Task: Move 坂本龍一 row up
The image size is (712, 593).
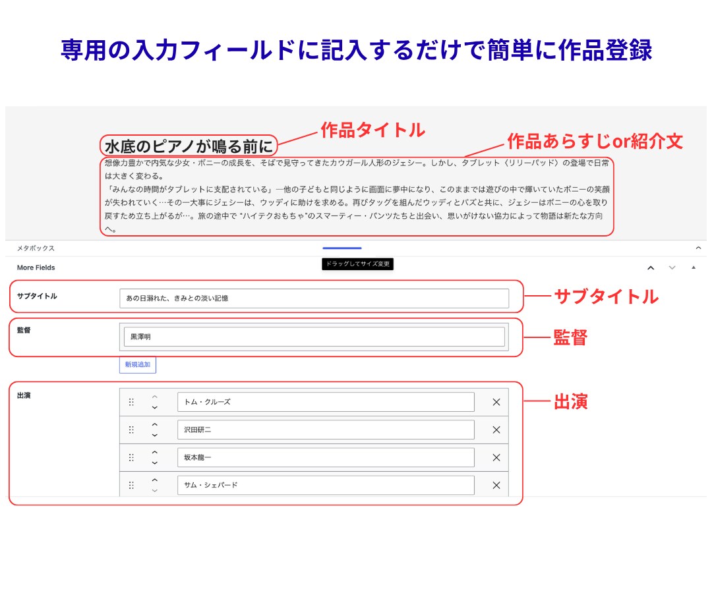Action: tap(155, 453)
